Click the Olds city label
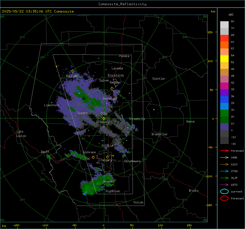This screenshot has width=245, height=229. 104,114
